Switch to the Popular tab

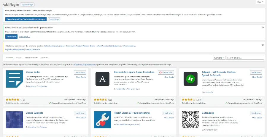19,57
